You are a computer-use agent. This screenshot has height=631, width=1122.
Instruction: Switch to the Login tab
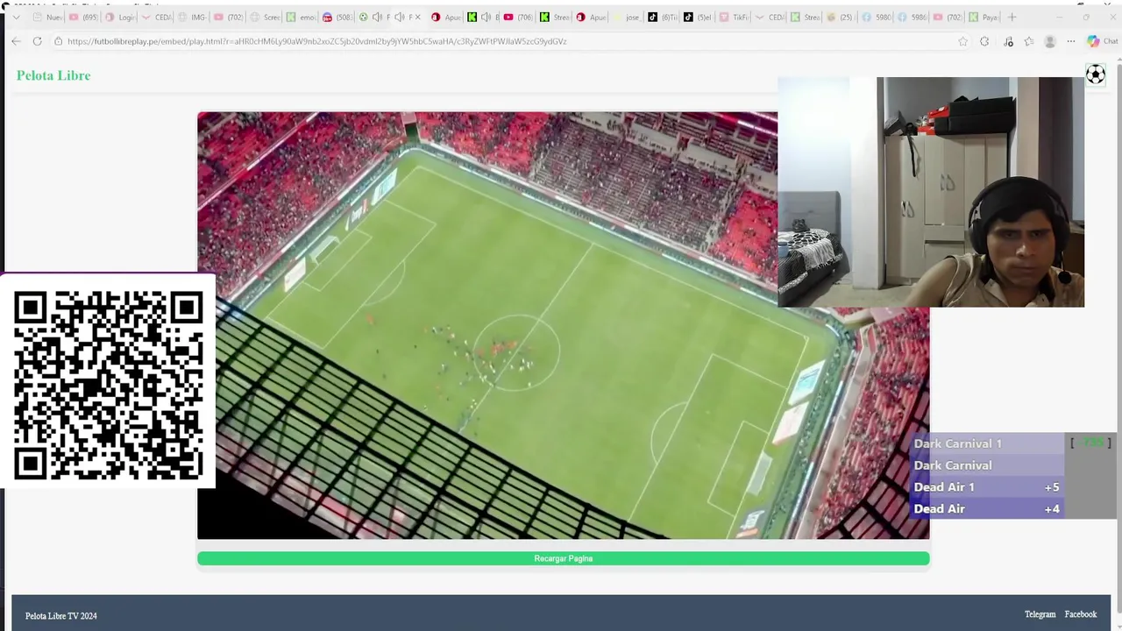pyautogui.click(x=118, y=17)
